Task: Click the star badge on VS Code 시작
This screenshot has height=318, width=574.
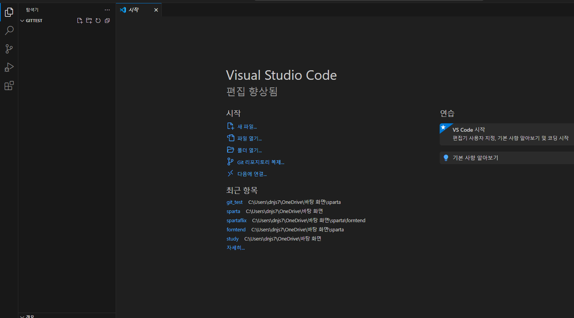Action: 443,127
